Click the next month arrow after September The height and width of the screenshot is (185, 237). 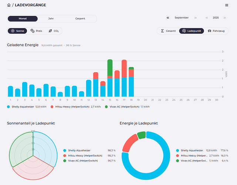pos(195,18)
